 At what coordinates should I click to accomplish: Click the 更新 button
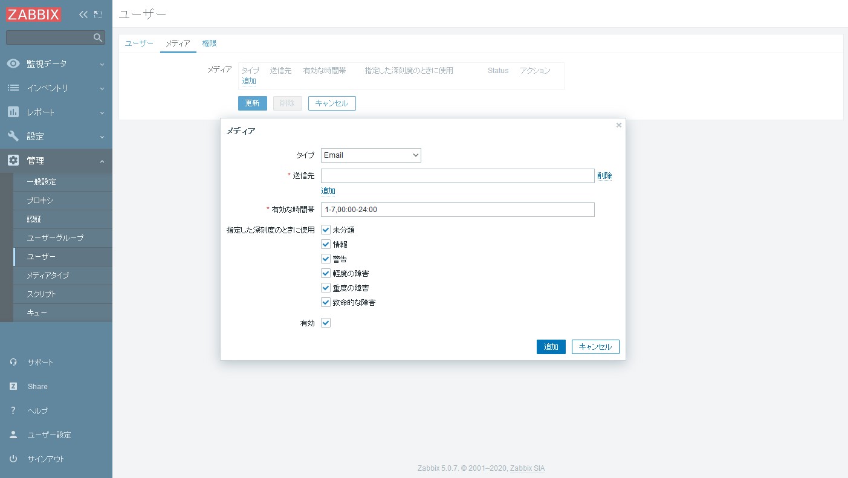[253, 103]
